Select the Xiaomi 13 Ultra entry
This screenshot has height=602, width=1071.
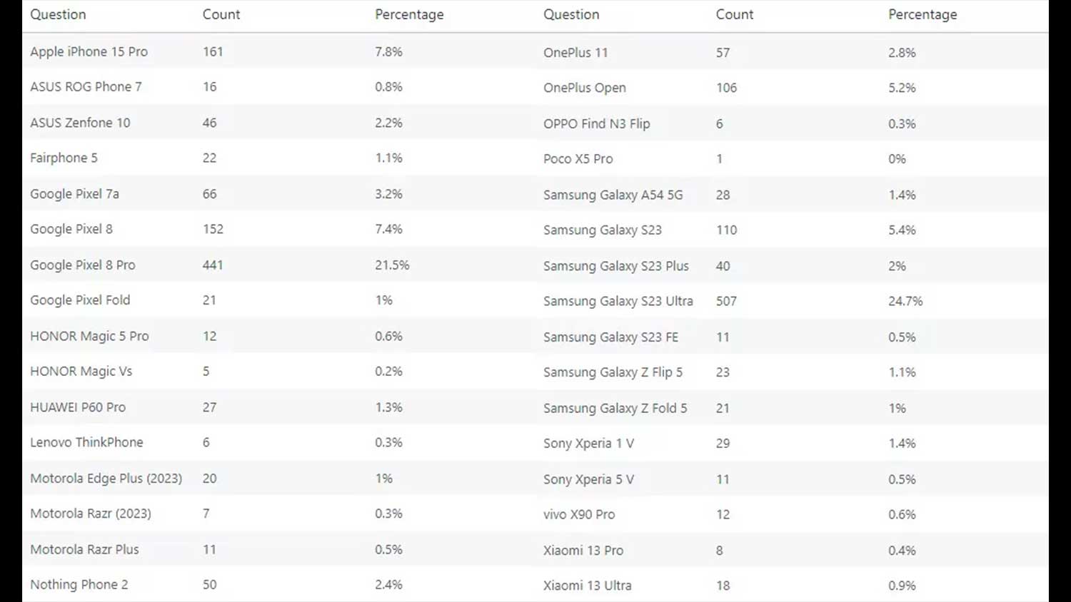pyautogui.click(x=587, y=586)
